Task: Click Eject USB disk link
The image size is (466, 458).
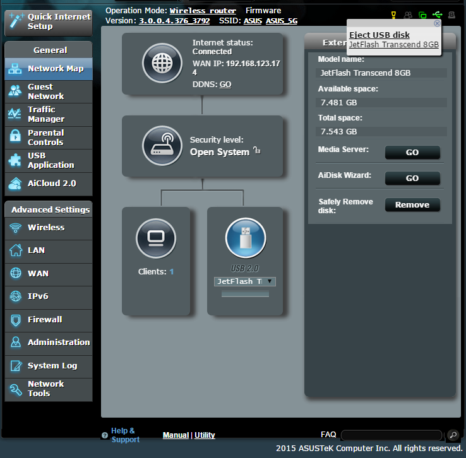Action: tap(379, 35)
